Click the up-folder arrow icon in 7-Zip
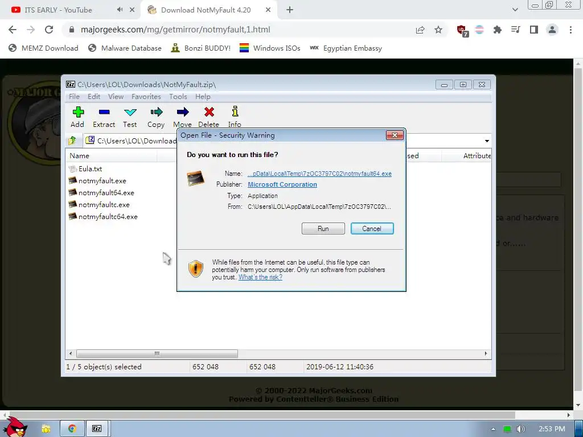The image size is (583, 437). (x=72, y=141)
